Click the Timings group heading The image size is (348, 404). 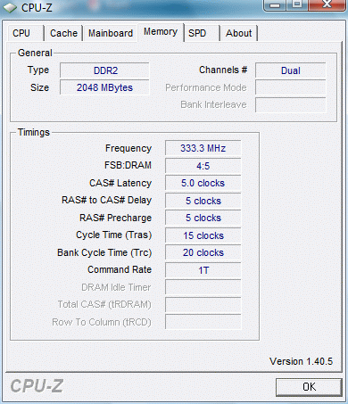point(34,132)
